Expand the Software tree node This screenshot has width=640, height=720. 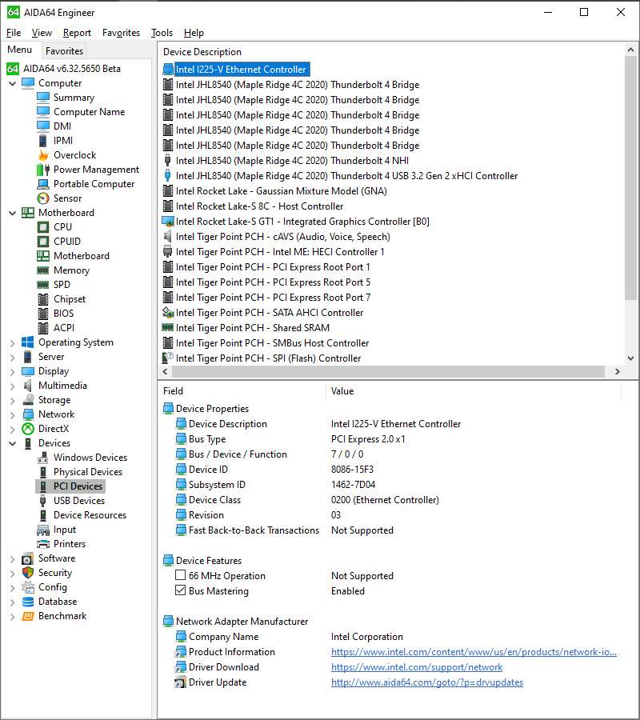12,559
